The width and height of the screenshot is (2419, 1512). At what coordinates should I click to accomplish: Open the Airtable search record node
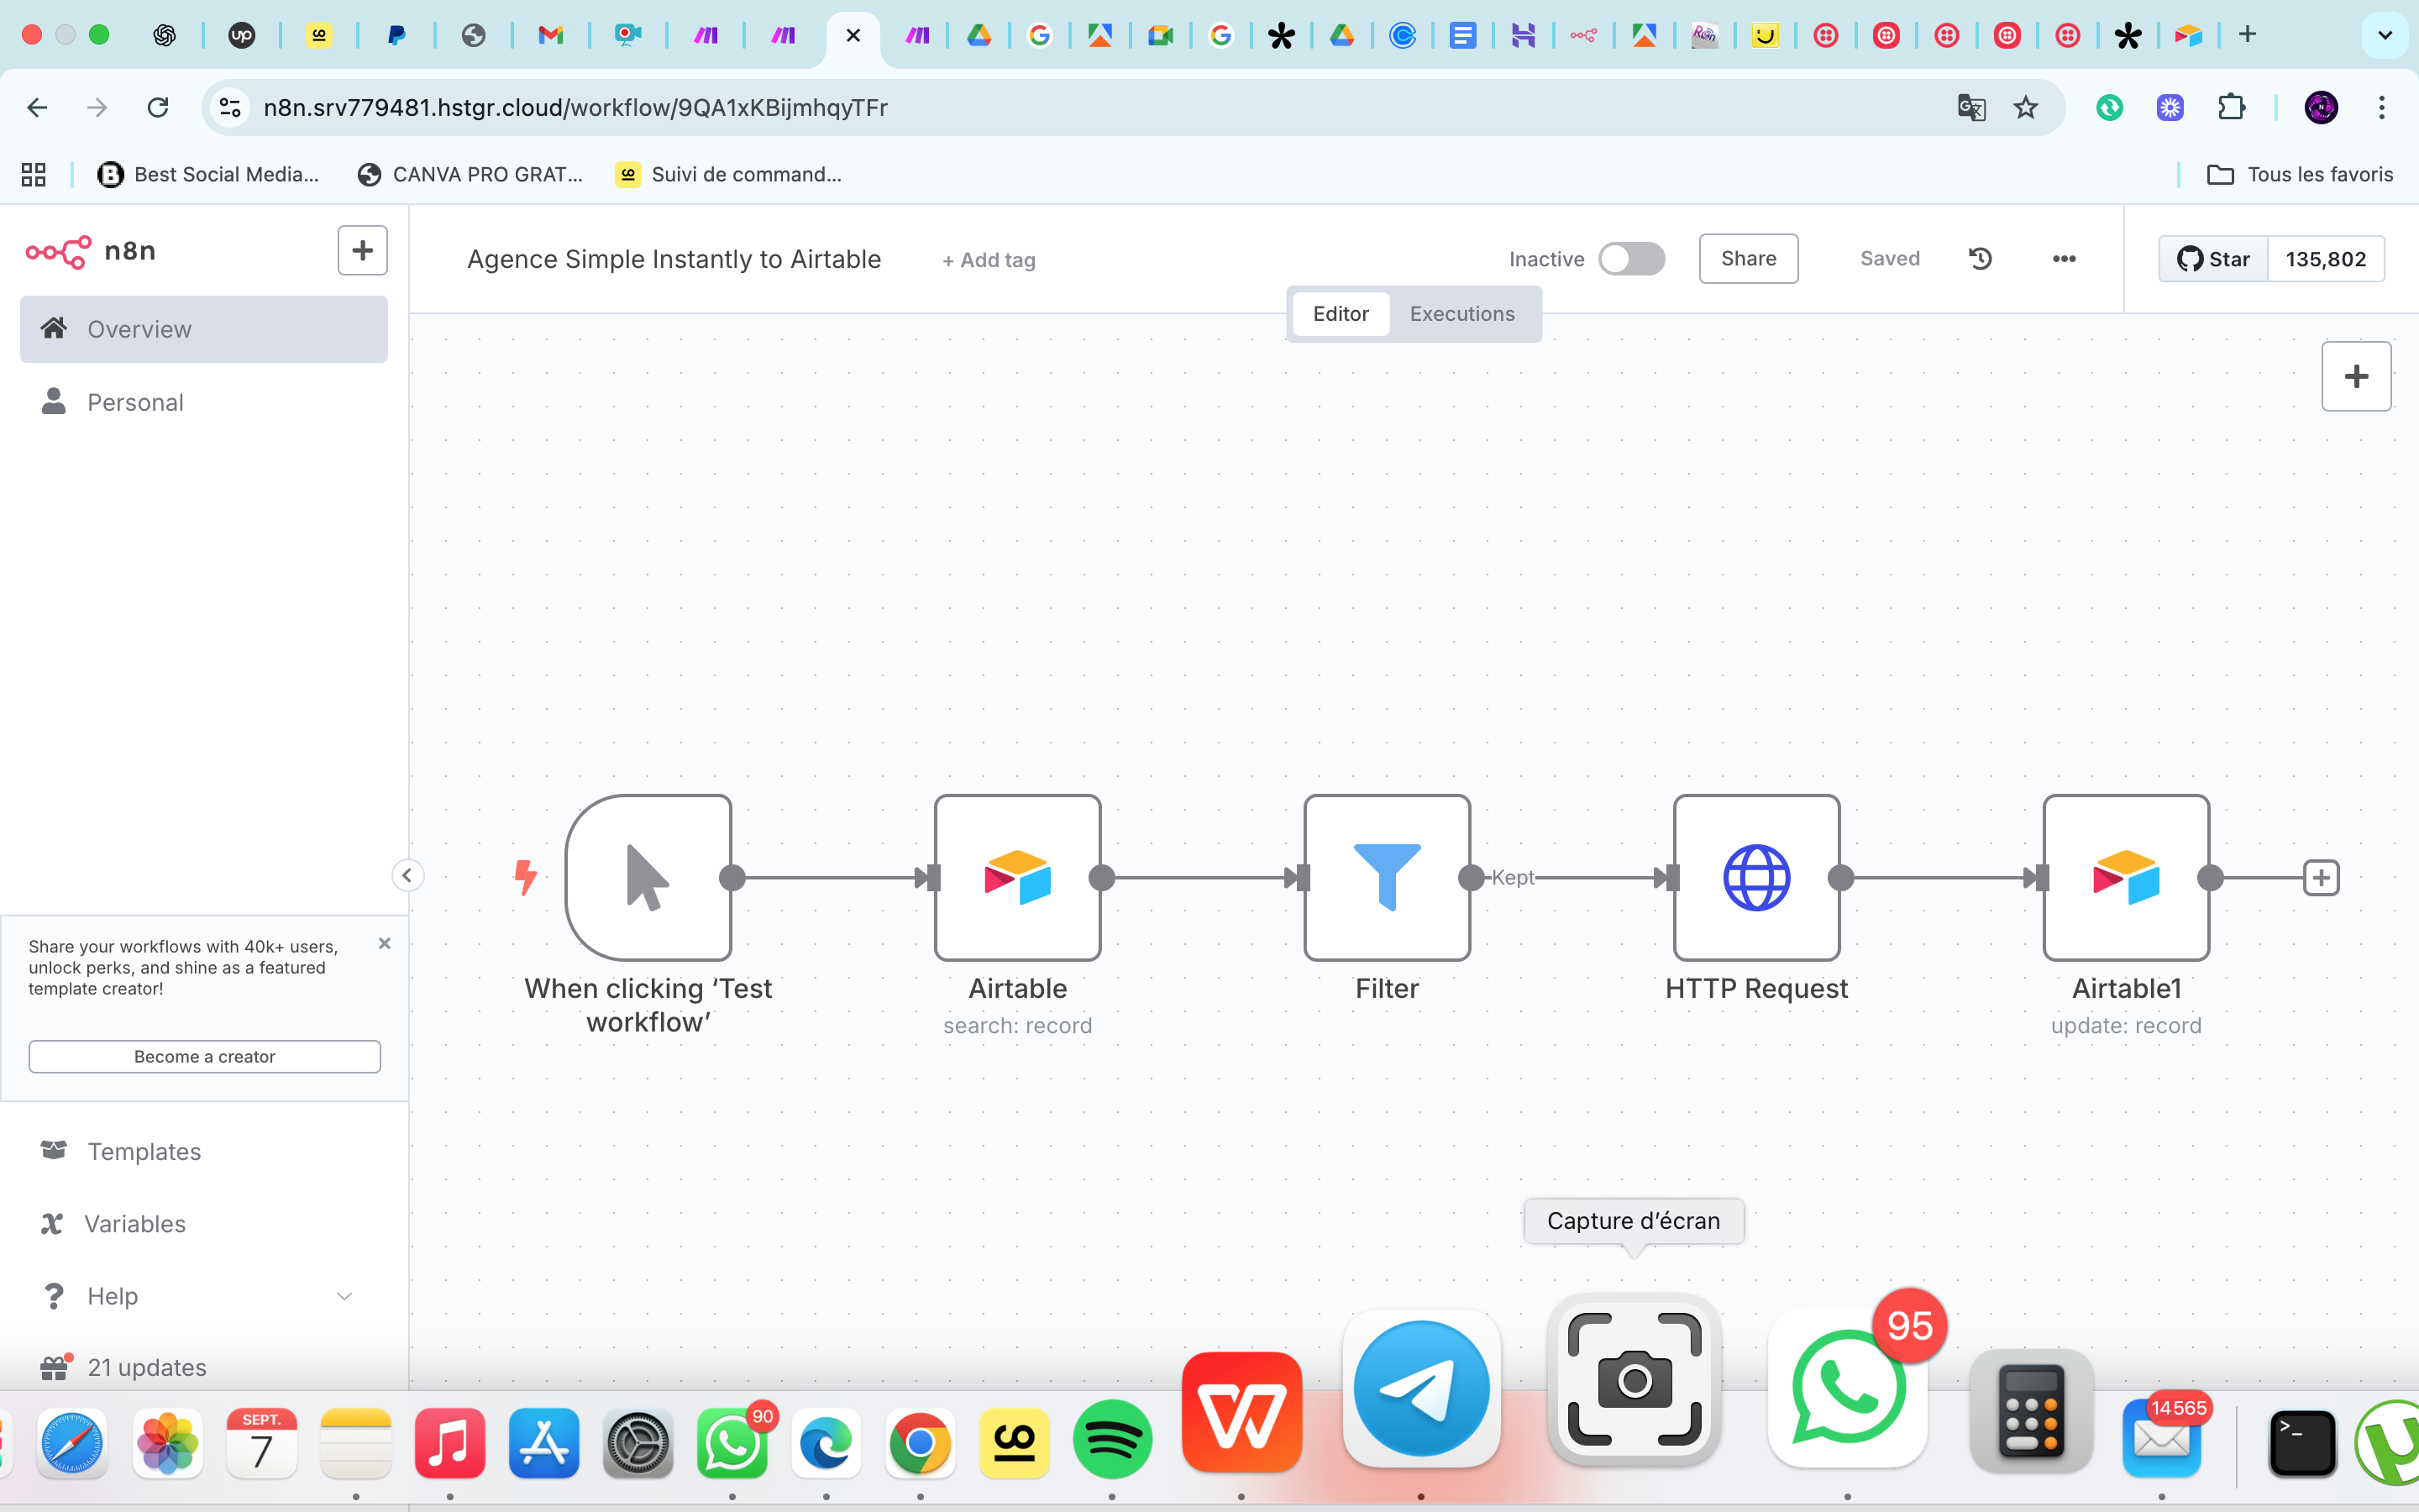[1018, 877]
